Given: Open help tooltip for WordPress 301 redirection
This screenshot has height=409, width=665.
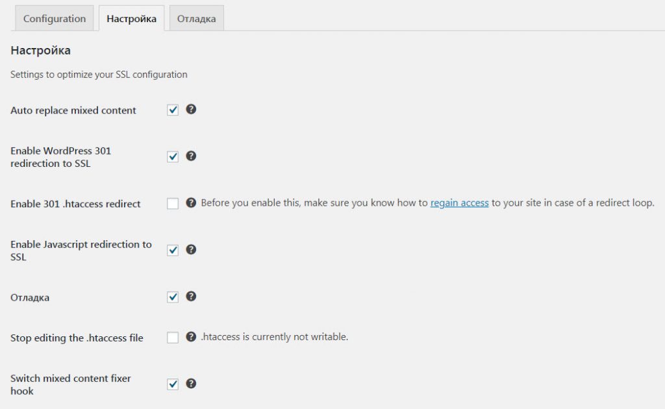Looking at the screenshot, I should (191, 156).
